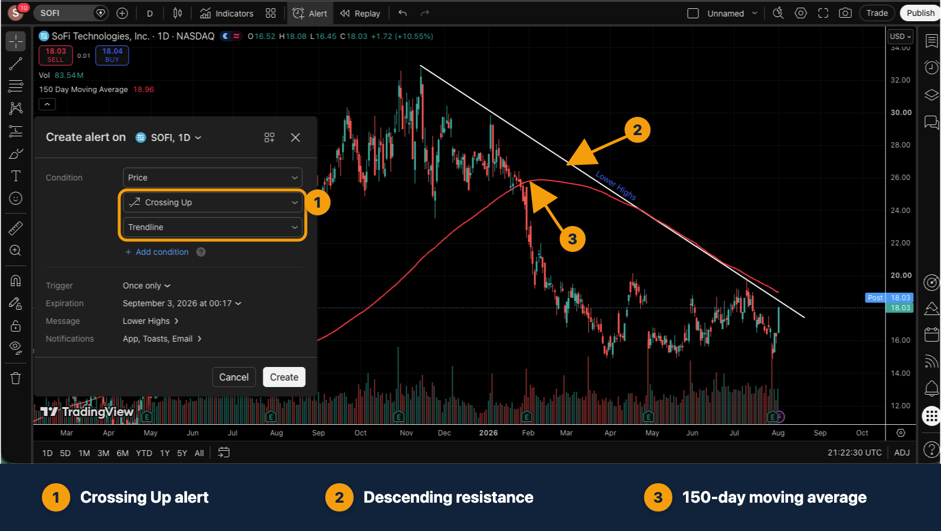The height and width of the screenshot is (531, 941).
Task: Open the USD currency dropdown
Action: tap(901, 36)
